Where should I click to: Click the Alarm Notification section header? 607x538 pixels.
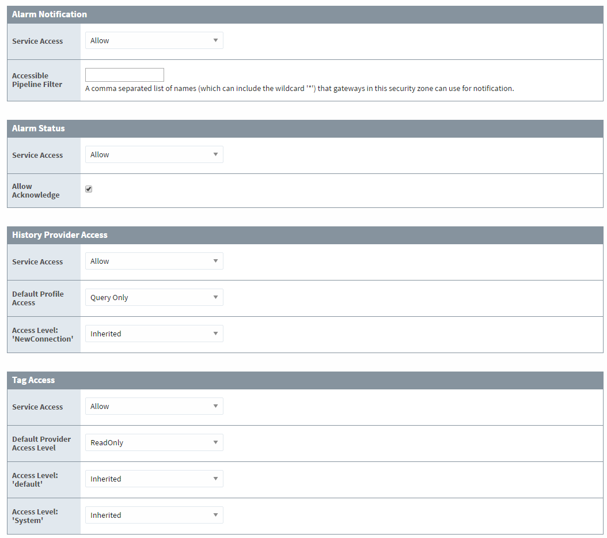click(x=50, y=14)
